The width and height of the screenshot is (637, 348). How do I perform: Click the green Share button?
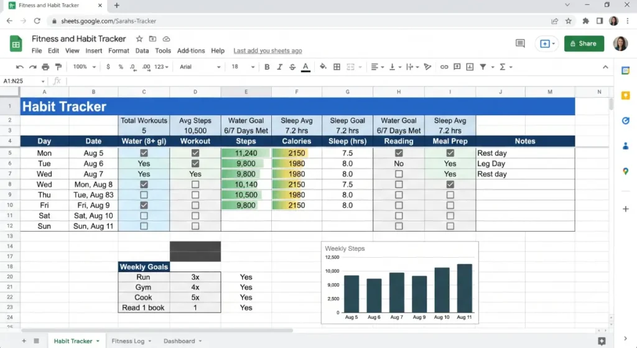584,44
